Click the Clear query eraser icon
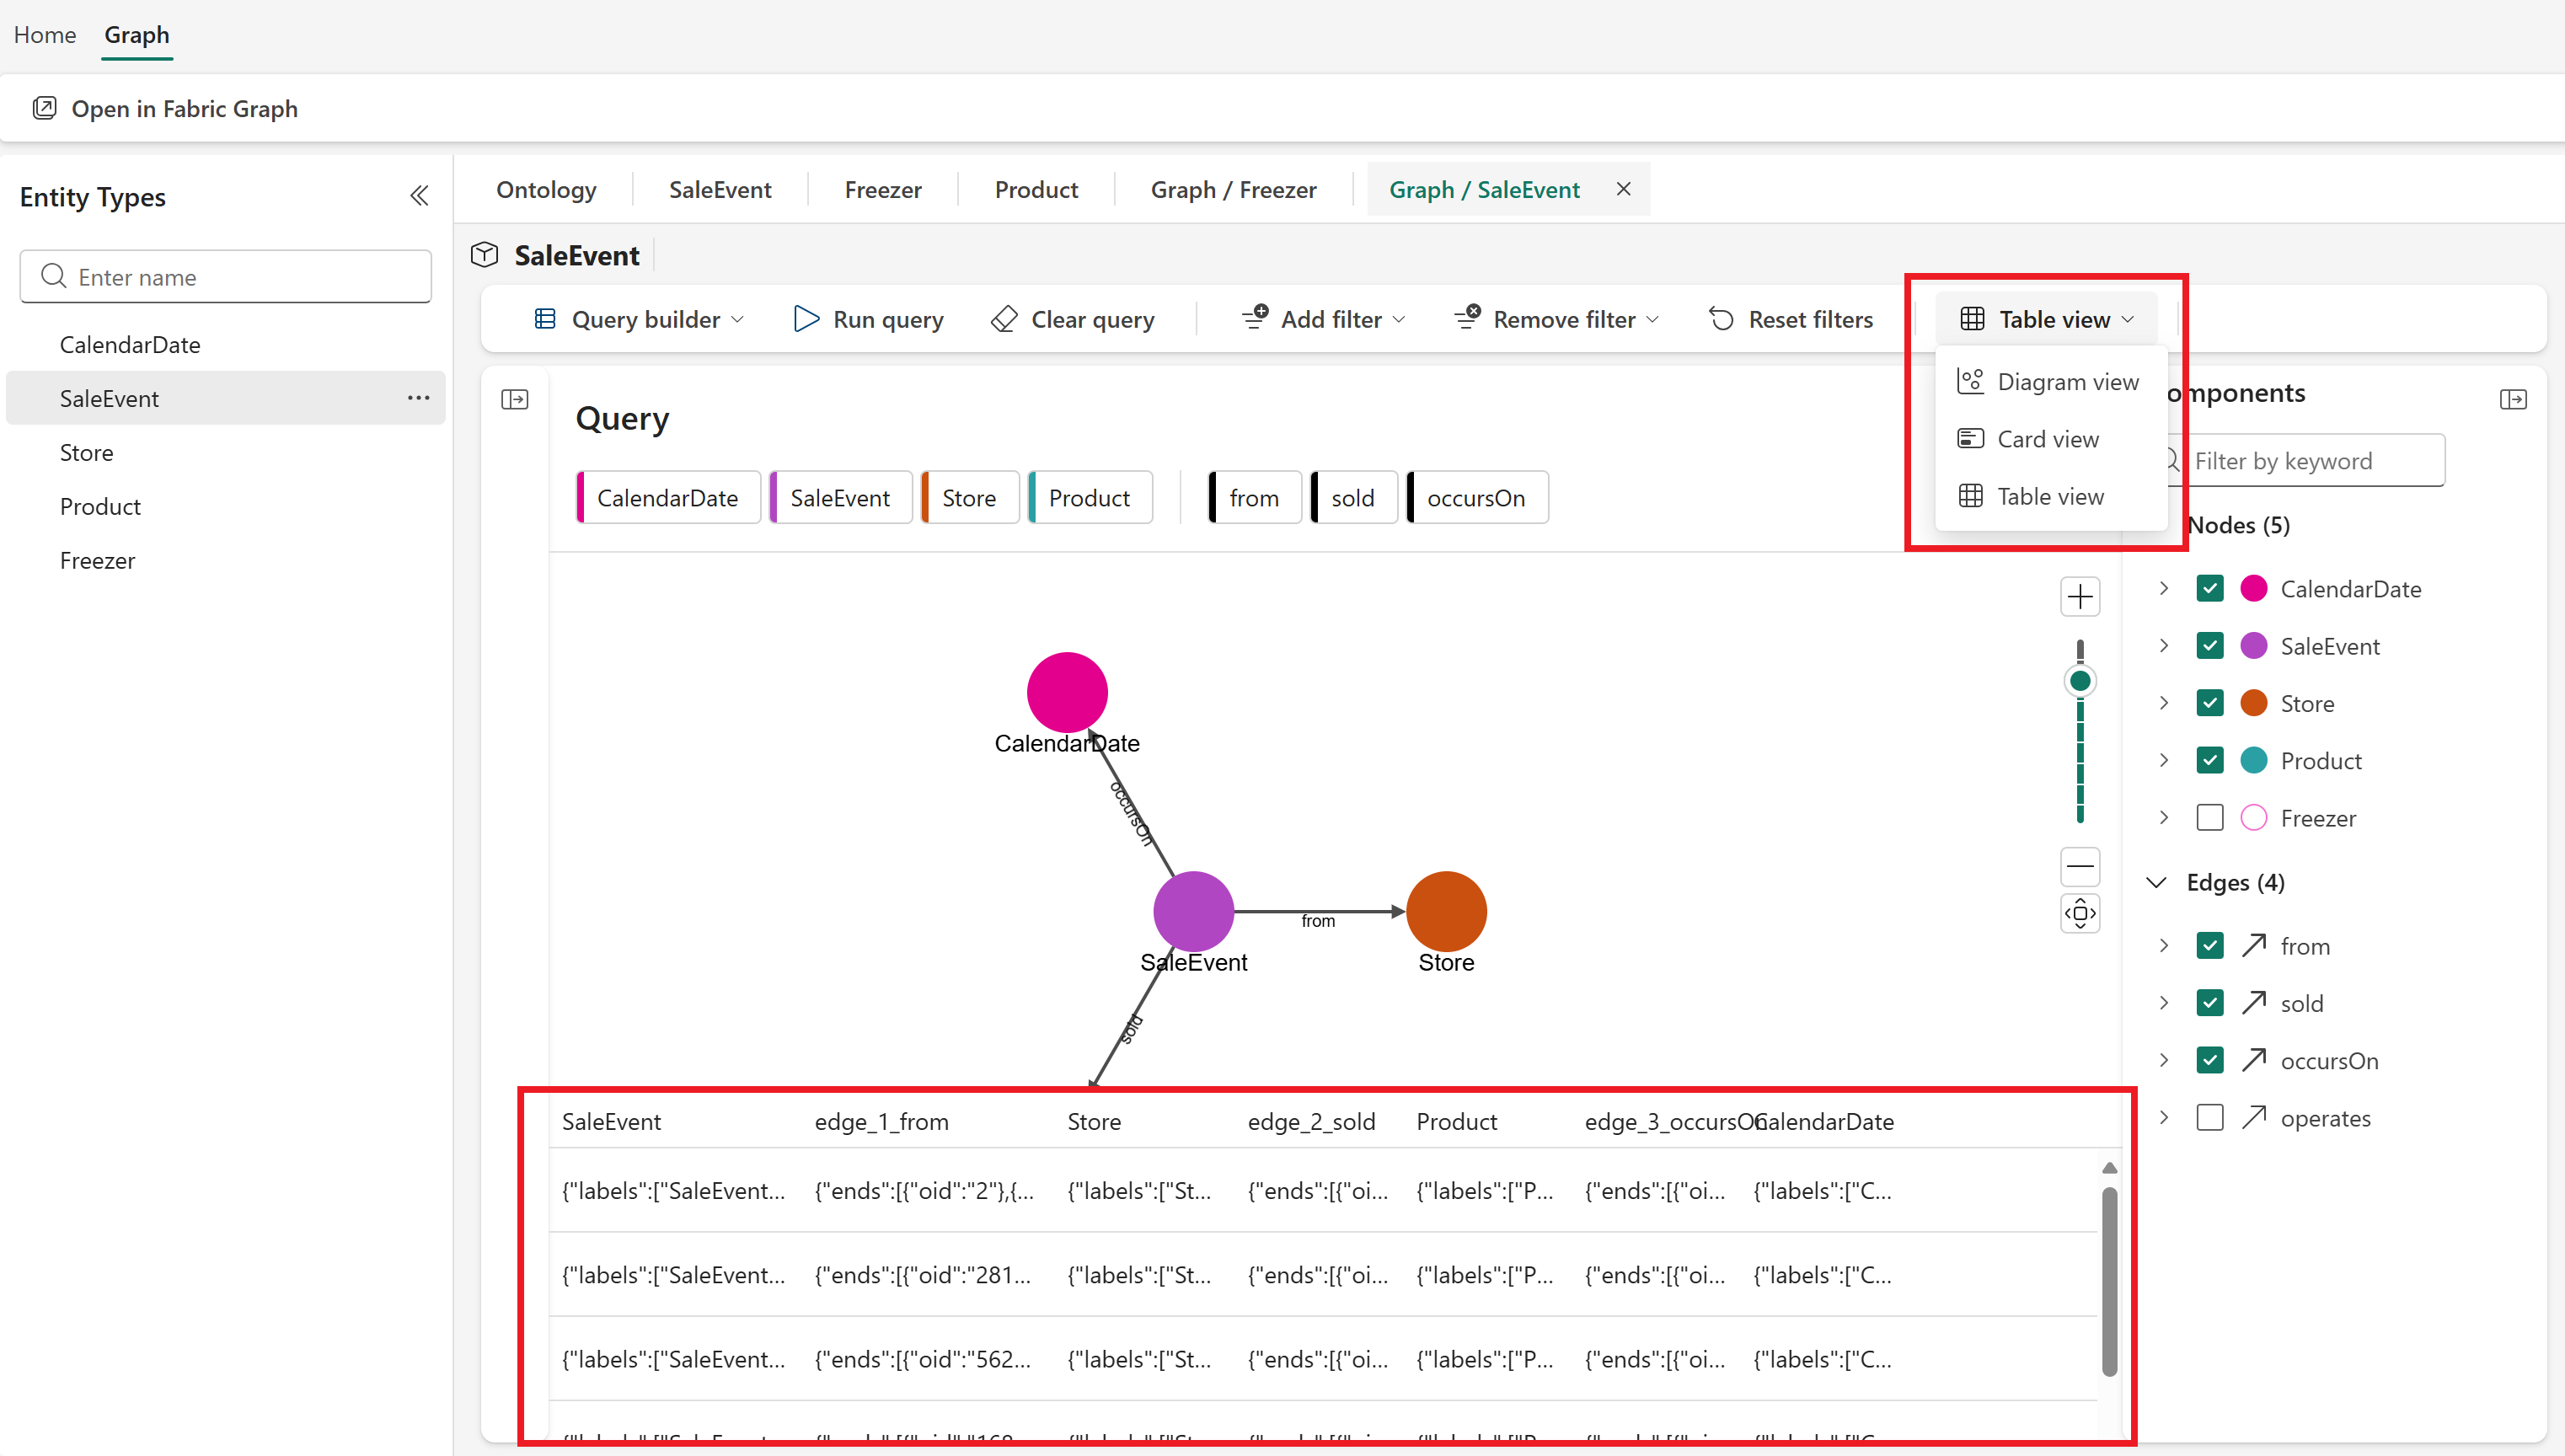 (x=1004, y=319)
